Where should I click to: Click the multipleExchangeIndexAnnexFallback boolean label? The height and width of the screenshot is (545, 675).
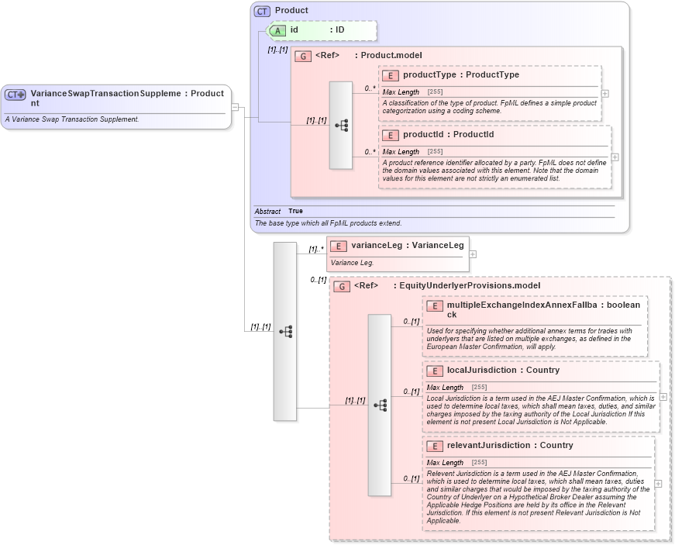543,309
